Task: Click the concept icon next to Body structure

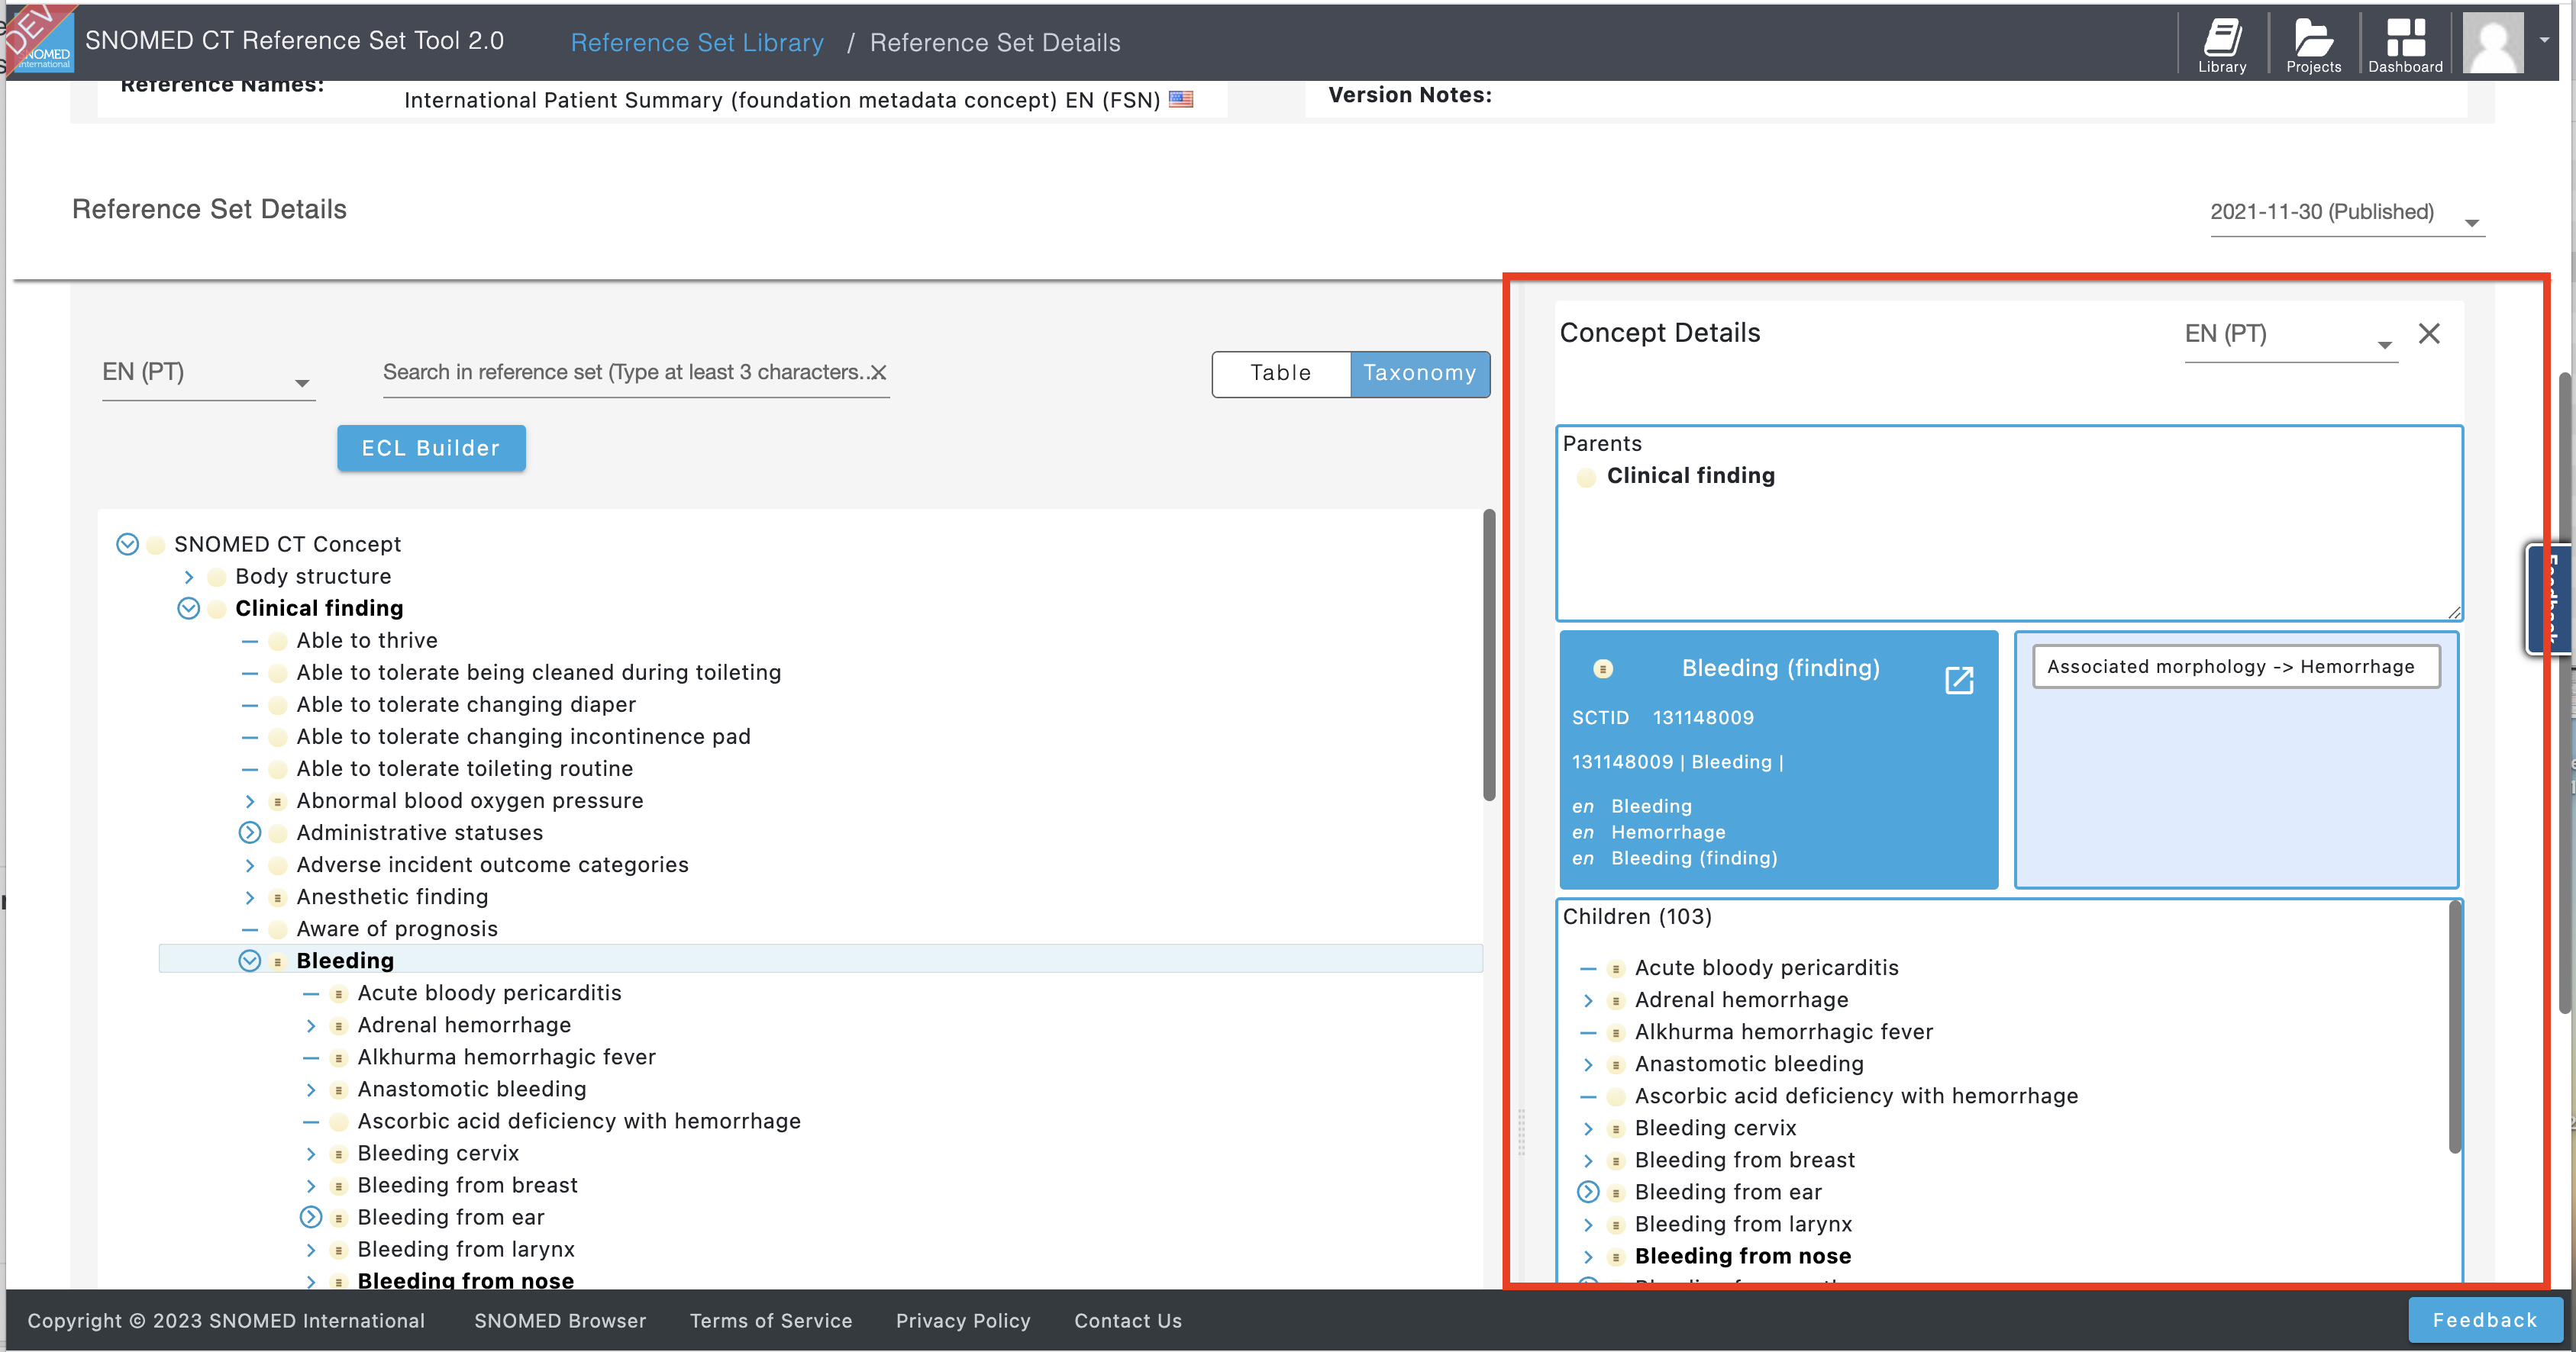Action: point(217,577)
